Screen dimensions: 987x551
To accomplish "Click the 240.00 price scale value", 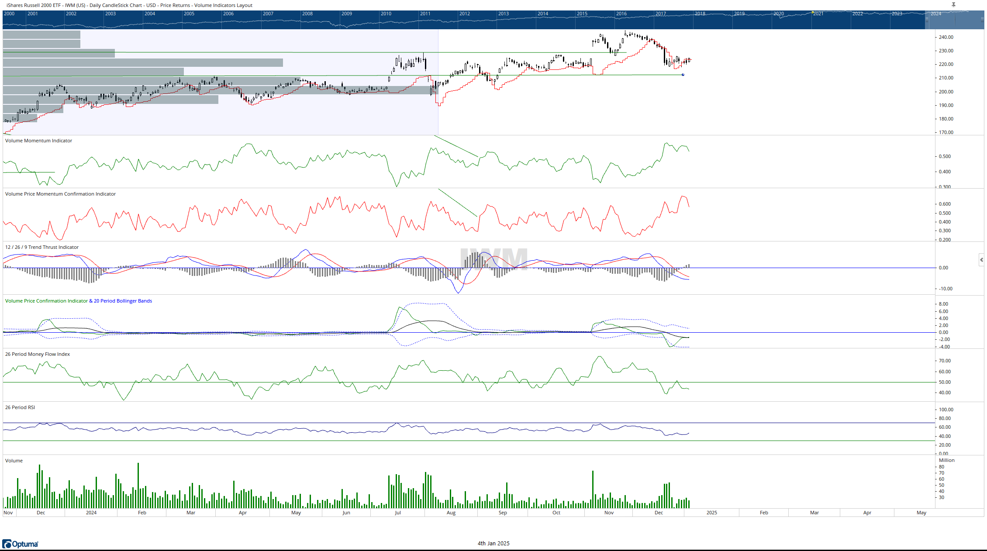I will click(946, 37).
